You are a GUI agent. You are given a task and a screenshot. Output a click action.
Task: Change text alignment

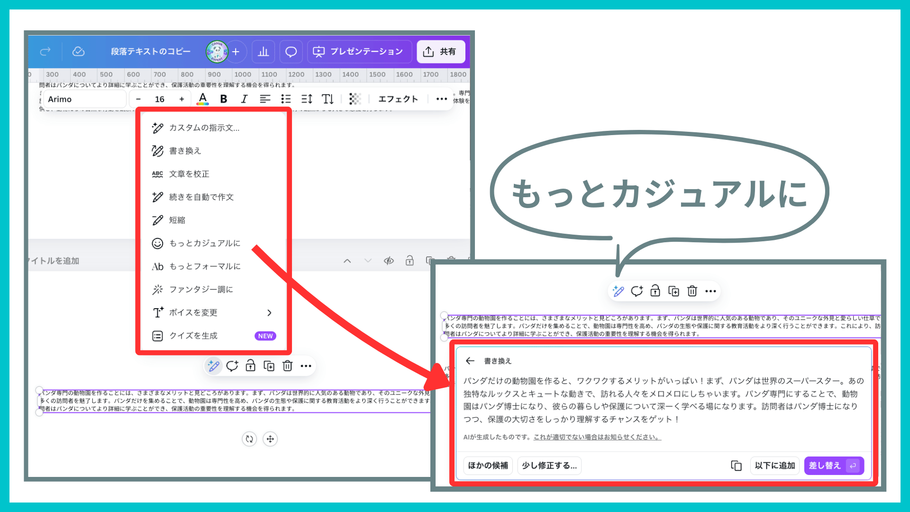265,99
